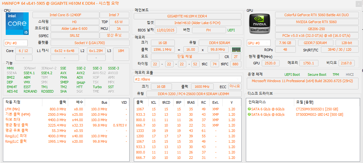The image size is (363, 163).
Task: Click the green check icon beside ST500DM002-1BD142
Action: click(x=249, y=114)
